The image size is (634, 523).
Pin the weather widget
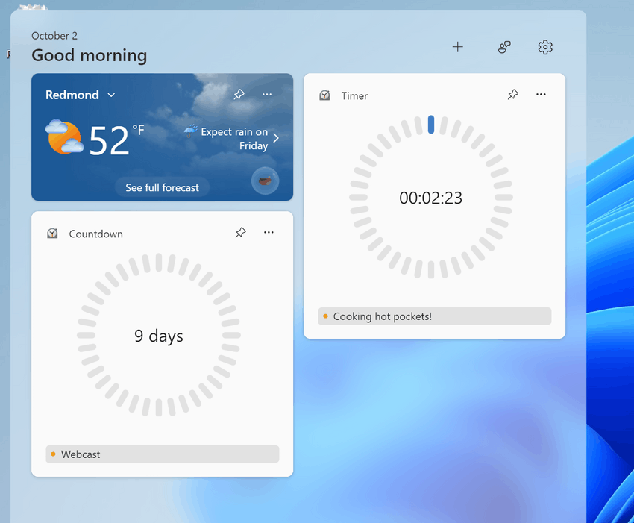tap(239, 95)
